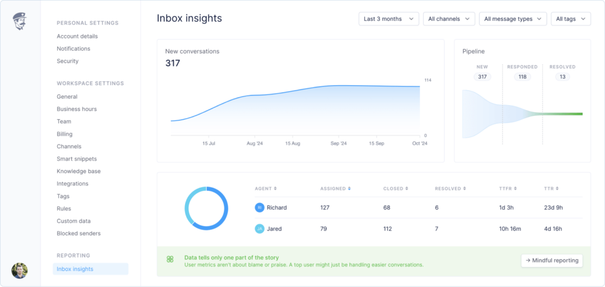Click the Mindful reporting button
Image resolution: width=605 pixels, height=287 pixels.
(x=552, y=260)
